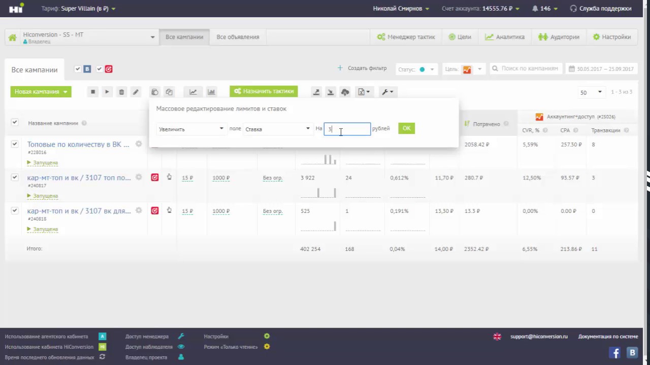Click the Facebook icon in footer
The height and width of the screenshot is (365, 650).
pos(615,353)
